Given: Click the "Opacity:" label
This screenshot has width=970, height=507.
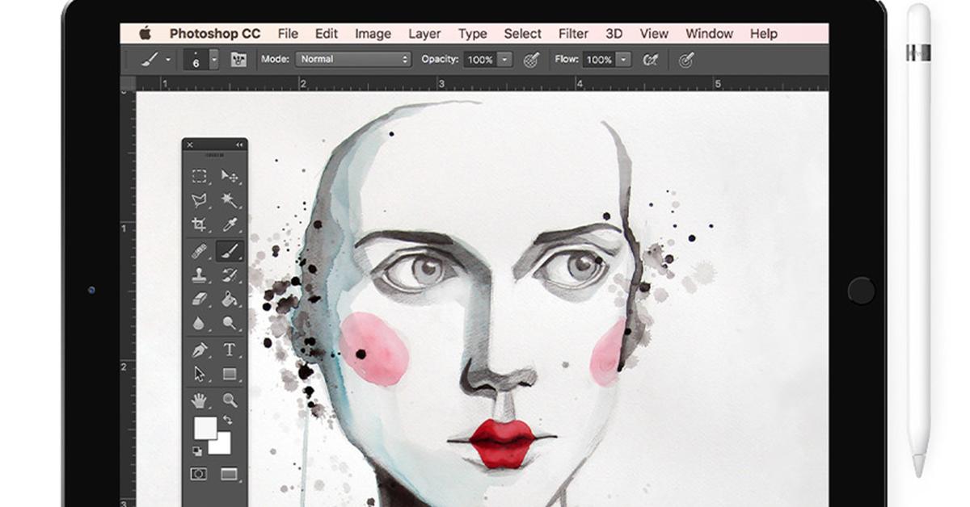Looking at the screenshot, I should click(440, 60).
